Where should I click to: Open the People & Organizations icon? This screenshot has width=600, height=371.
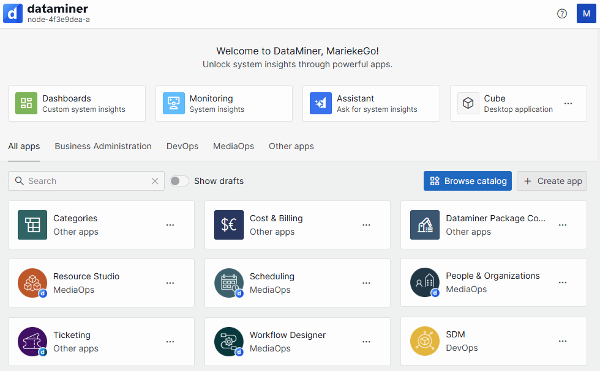click(x=425, y=283)
